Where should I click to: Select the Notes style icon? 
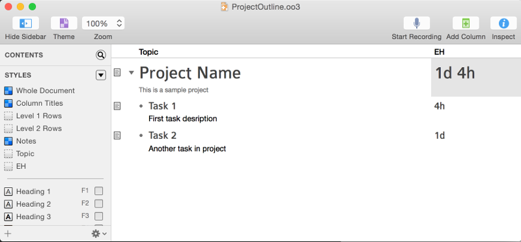pyautogui.click(x=8, y=141)
